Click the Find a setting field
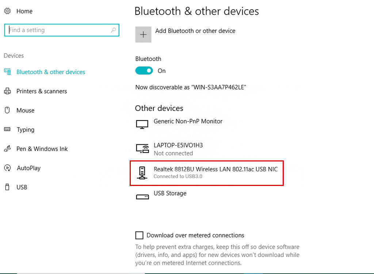The image size is (374, 274). tap(61, 30)
